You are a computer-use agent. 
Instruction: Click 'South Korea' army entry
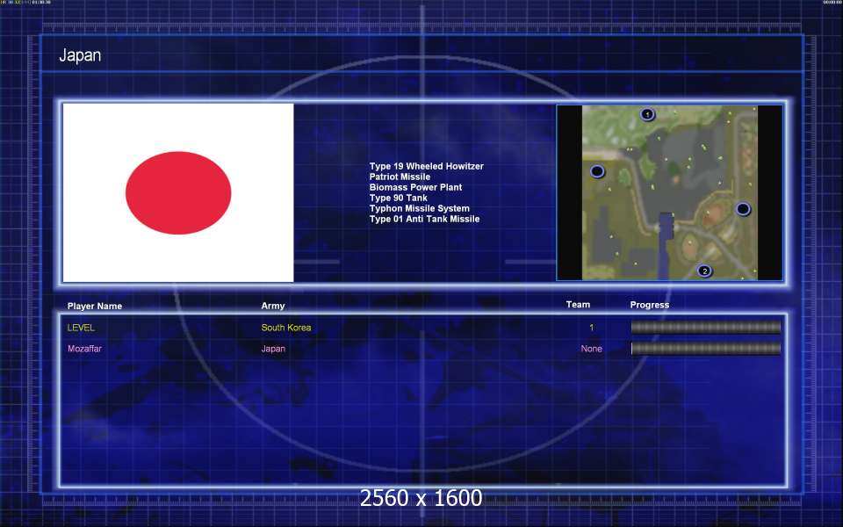286,328
